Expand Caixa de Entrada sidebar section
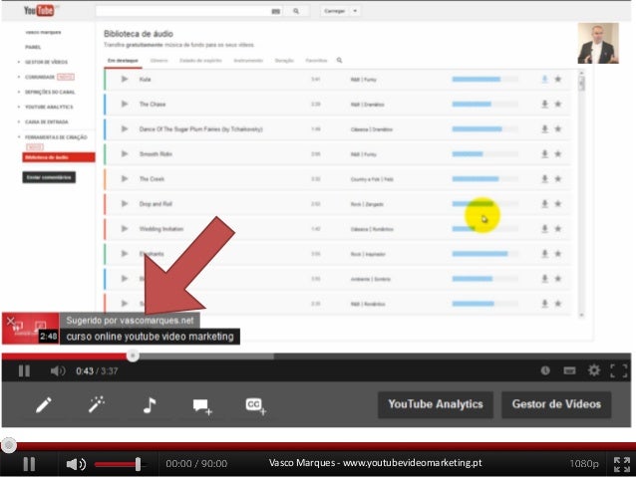The width and height of the screenshot is (636, 477). click(x=46, y=121)
